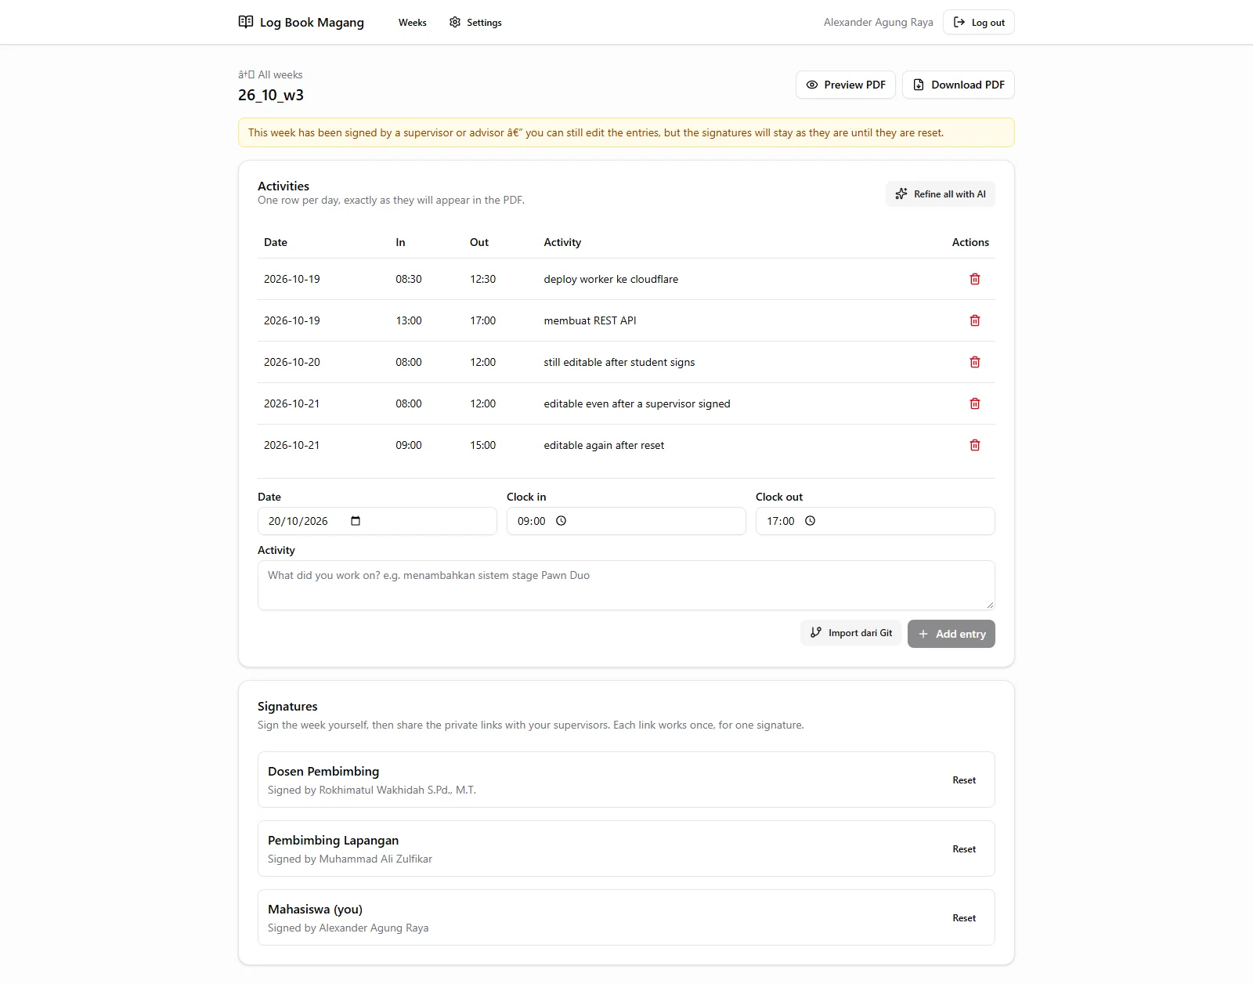The image size is (1253, 984).
Task: Delete the membuat REST API entry
Action: [975, 320]
